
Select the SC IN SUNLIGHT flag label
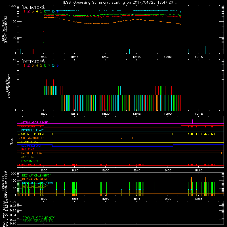(33, 134)
